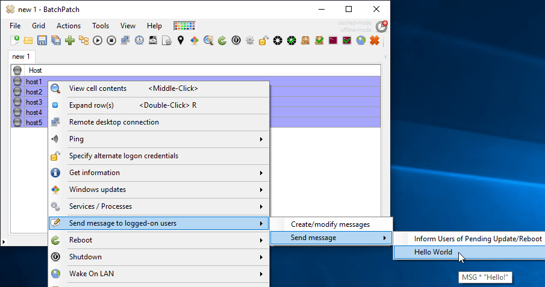Click the page with gear toolbar icon
Screen dimensions: 545x287
tap(167, 40)
